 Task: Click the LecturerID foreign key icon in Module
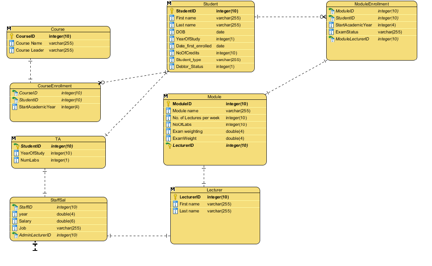pos(168,146)
